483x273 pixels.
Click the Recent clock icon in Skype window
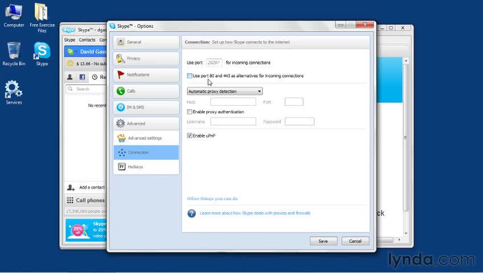(95, 77)
